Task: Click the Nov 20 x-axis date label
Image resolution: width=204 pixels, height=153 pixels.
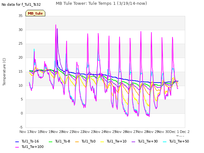Action: (57, 132)
